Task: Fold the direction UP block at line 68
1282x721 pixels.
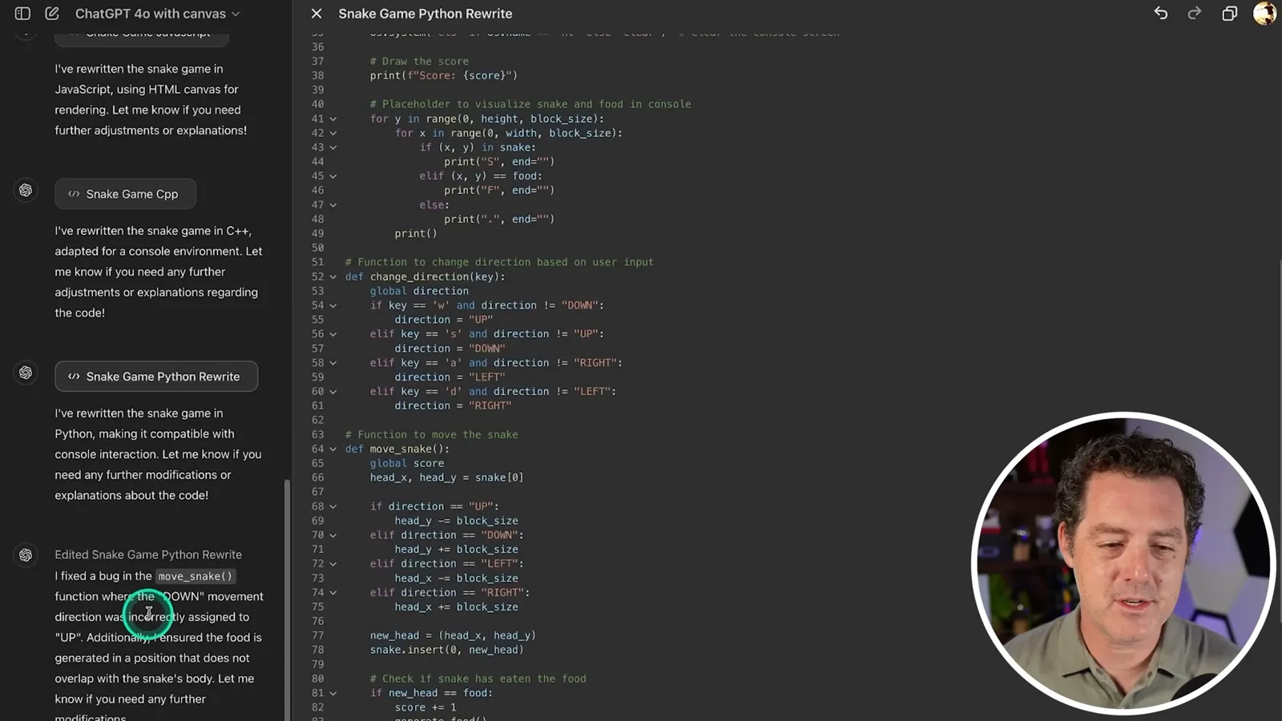Action: [333, 507]
